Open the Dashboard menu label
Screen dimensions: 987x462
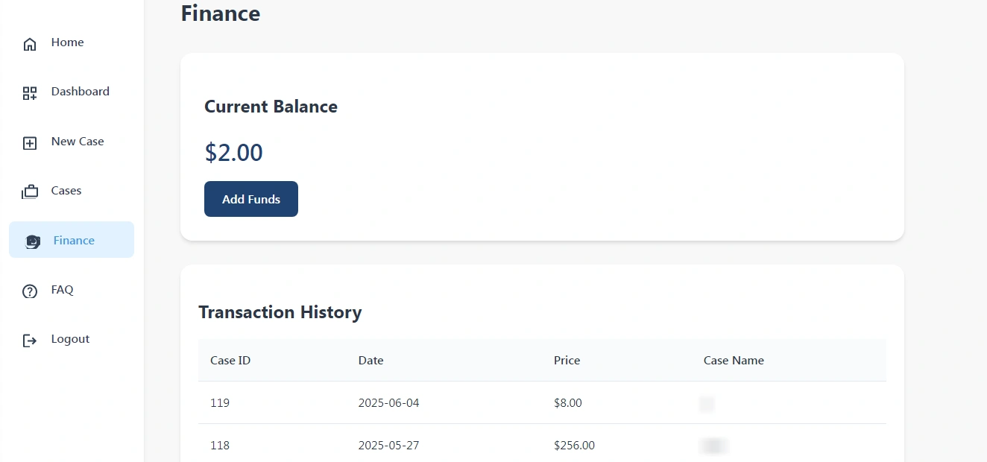coord(80,92)
